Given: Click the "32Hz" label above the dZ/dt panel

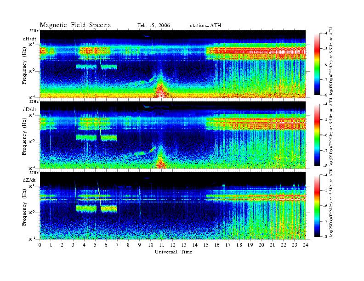Looking at the screenshot, I should point(34,173).
